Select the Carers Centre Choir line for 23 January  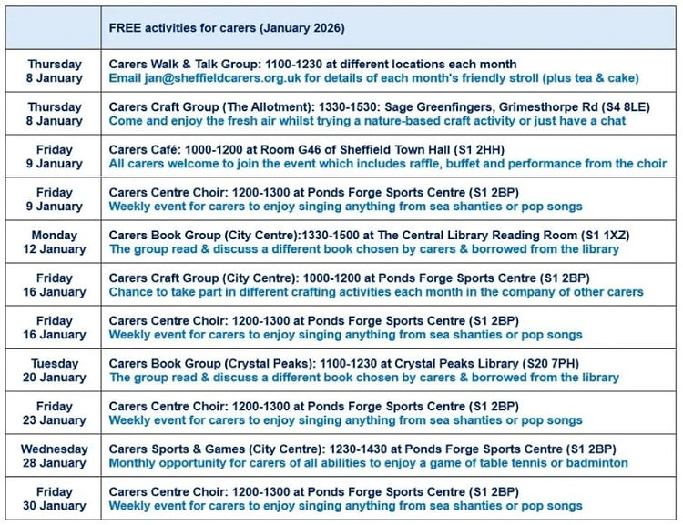[313, 406]
